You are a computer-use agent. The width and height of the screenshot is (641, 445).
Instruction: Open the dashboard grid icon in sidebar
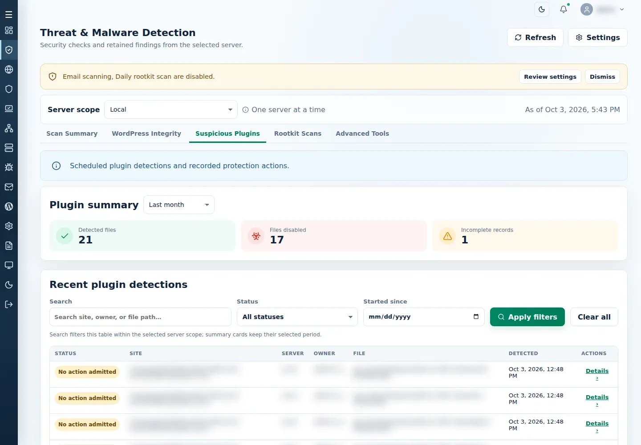tap(9, 30)
